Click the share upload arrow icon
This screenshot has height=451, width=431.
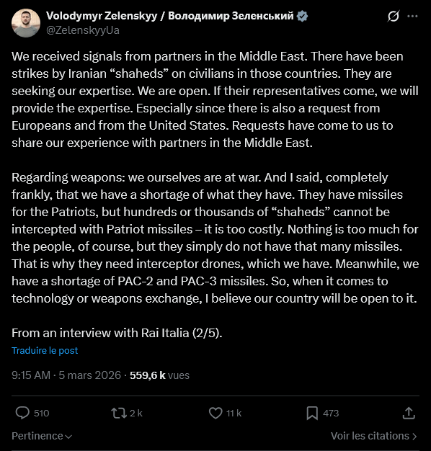coord(409,413)
